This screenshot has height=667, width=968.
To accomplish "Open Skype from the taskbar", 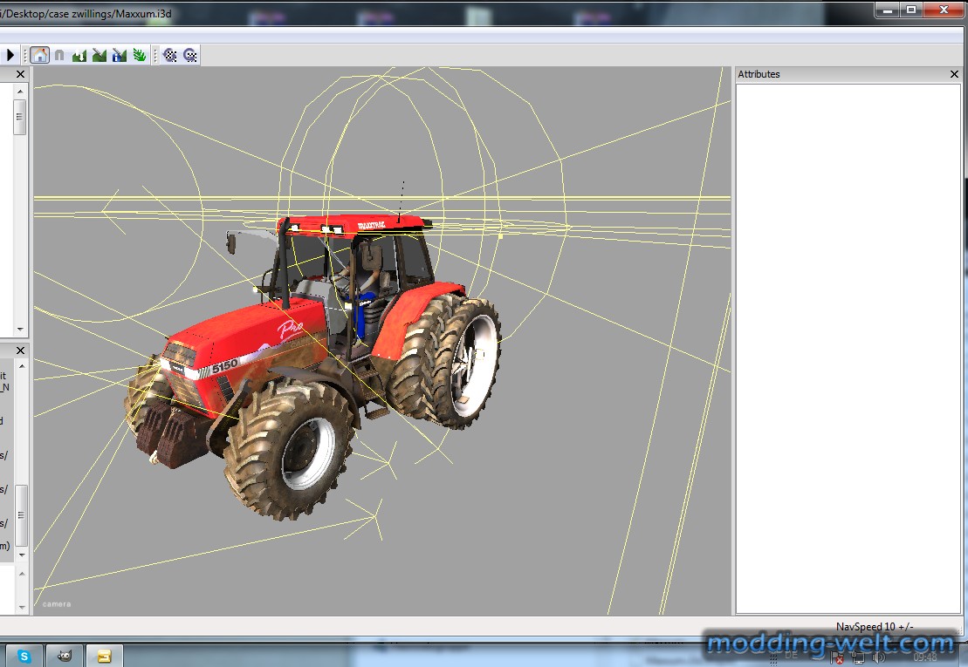I will pos(24,656).
